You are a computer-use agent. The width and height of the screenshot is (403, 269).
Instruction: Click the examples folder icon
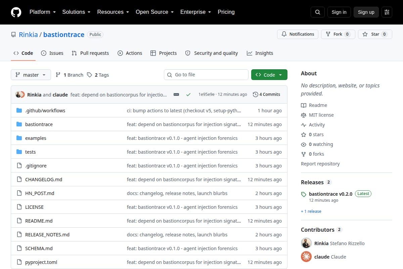tap(19, 138)
